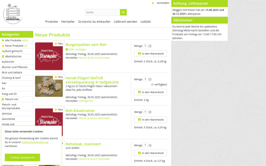266x166 pixels.
Task: Click Neu star badge on Hendl-Flügerl
Action: tap(59, 77)
